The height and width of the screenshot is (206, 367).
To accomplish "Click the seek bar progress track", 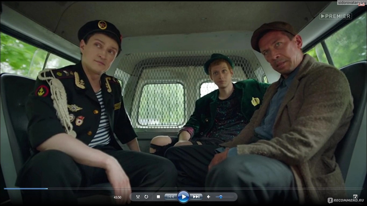I will tap(183, 189).
